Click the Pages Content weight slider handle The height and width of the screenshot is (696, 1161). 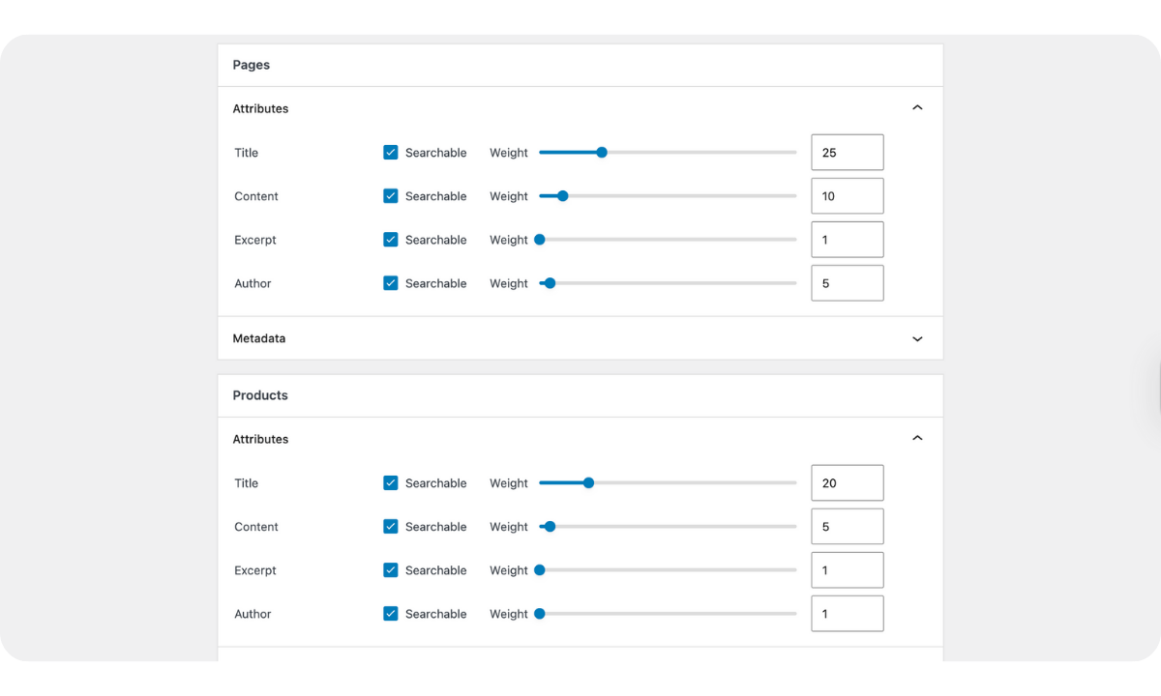coord(563,196)
